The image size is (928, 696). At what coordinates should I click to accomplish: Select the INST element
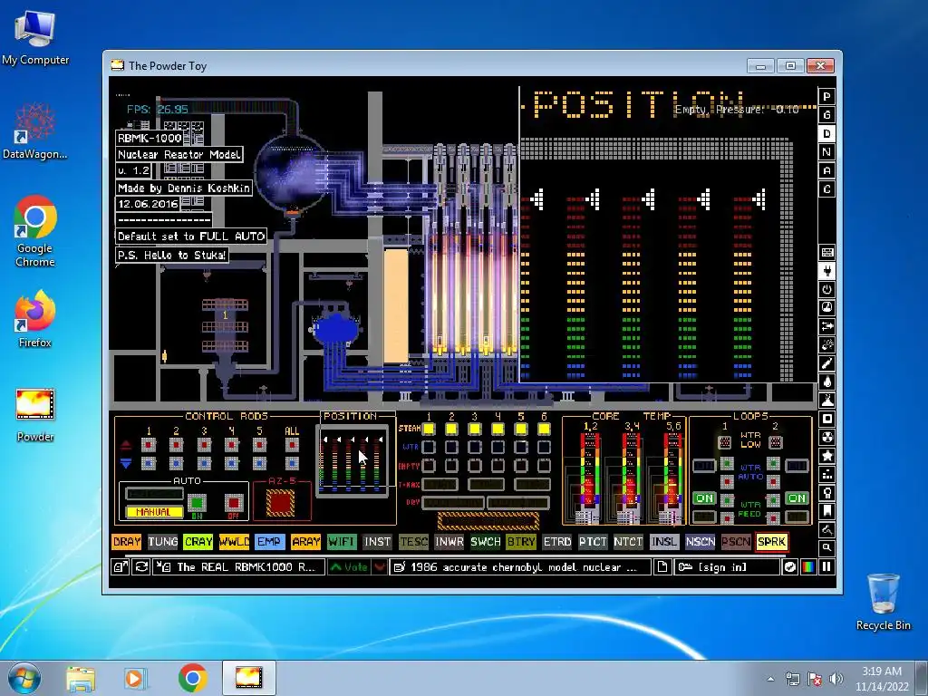click(x=378, y=542)
